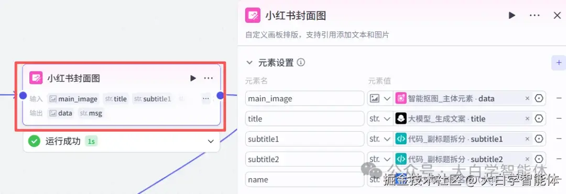Open more menu on the canvas node
This screenshot has width=566, height=194.
pyautogui.click(x=208, y=78)
